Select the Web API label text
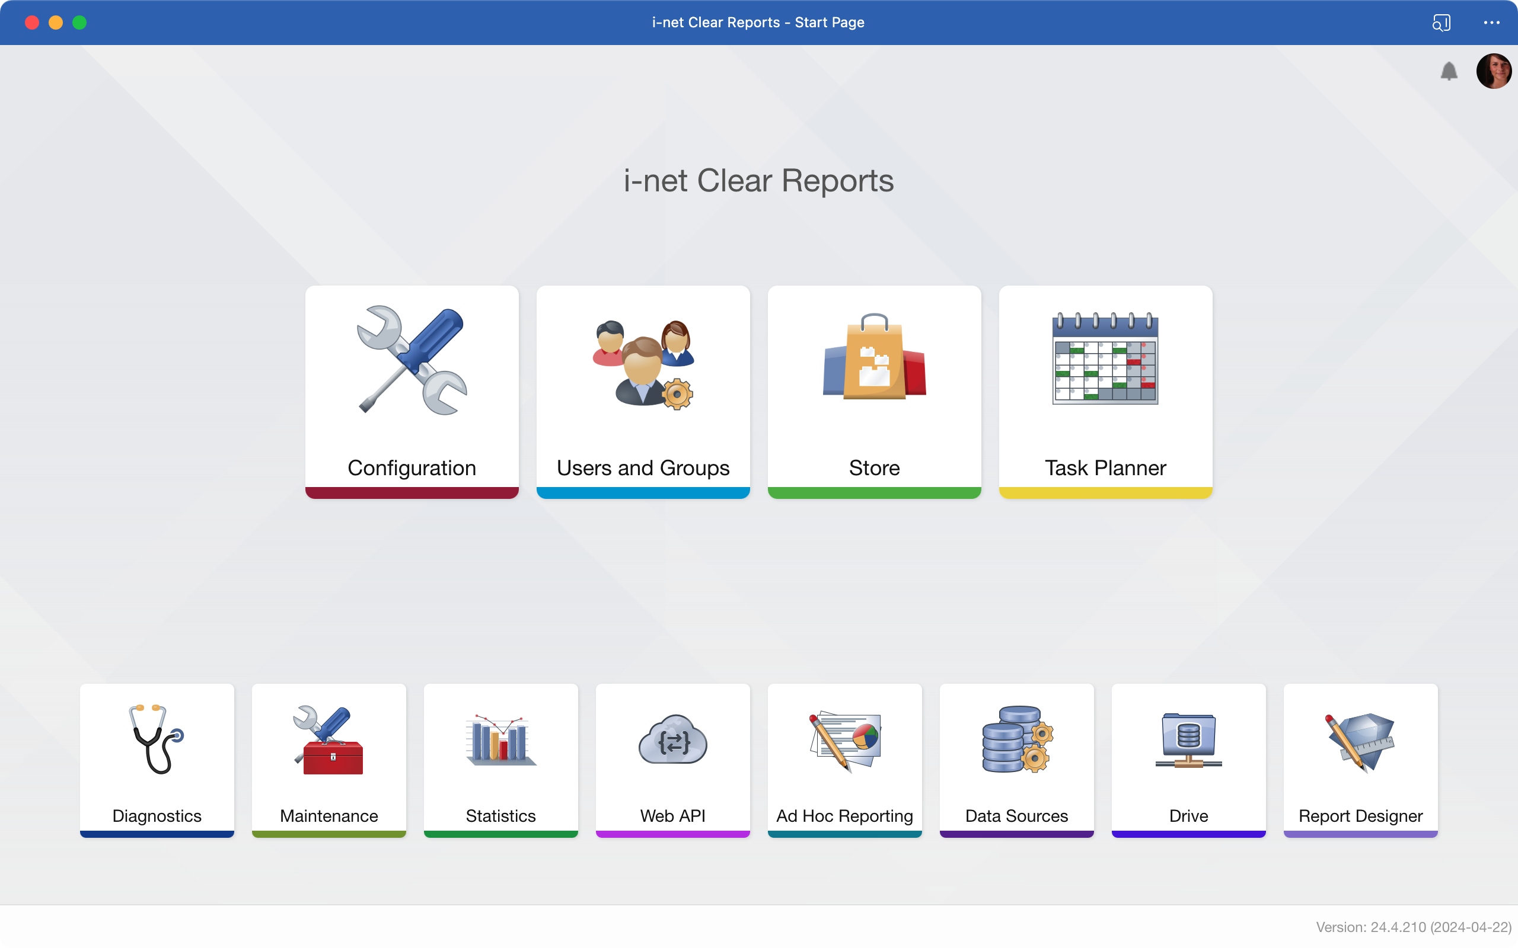Screen dimensions: 1518x948 (x=672, y=816)
